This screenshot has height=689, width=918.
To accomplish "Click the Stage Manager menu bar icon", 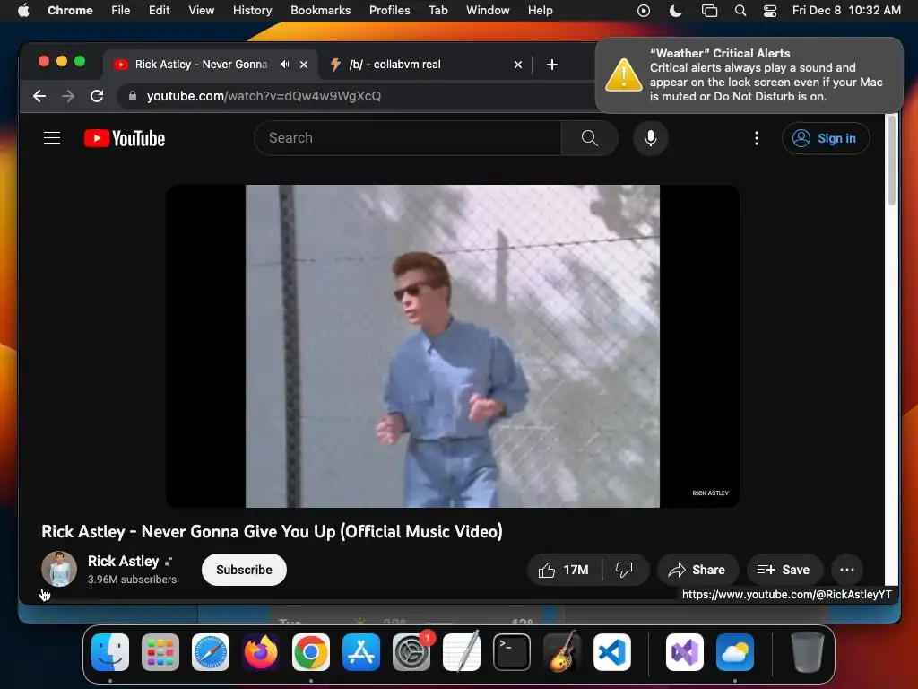I will tap(709, 11).
